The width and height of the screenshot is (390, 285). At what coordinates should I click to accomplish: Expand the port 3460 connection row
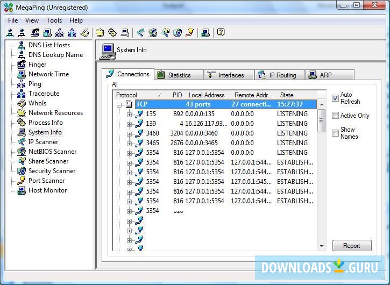[129, 133]
